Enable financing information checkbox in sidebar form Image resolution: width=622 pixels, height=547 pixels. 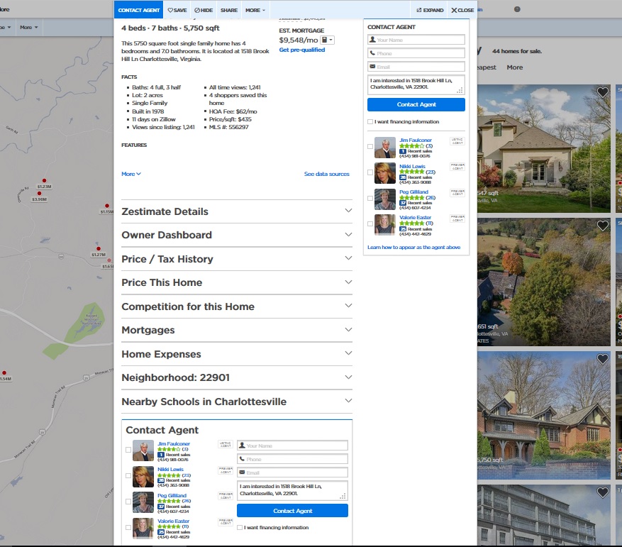tap(370, 122)
